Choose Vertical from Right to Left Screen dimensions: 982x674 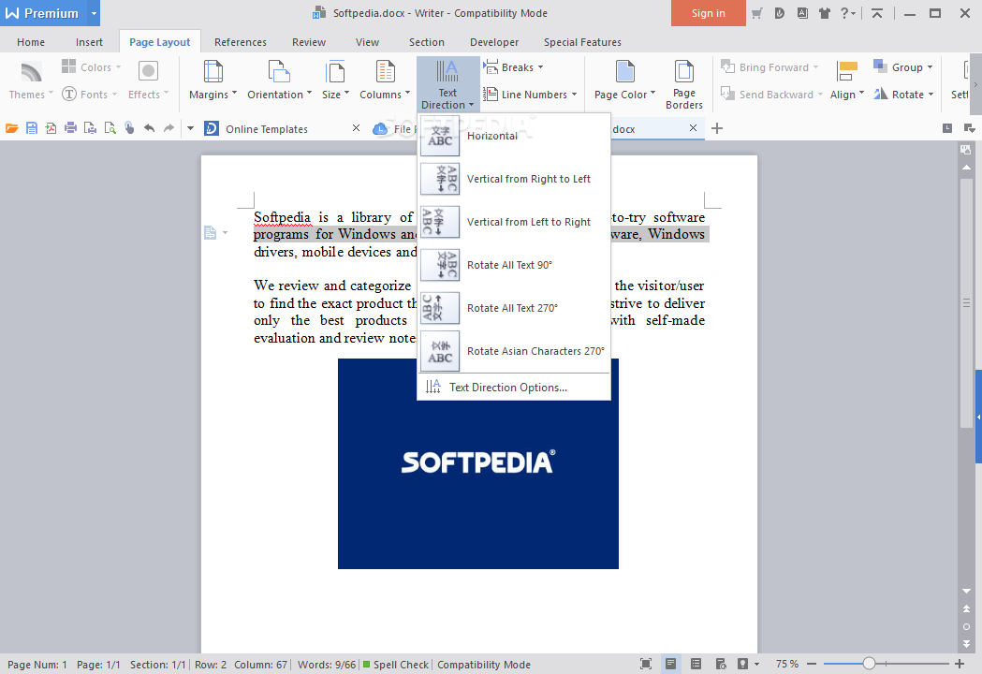click(x=514, y=179)
